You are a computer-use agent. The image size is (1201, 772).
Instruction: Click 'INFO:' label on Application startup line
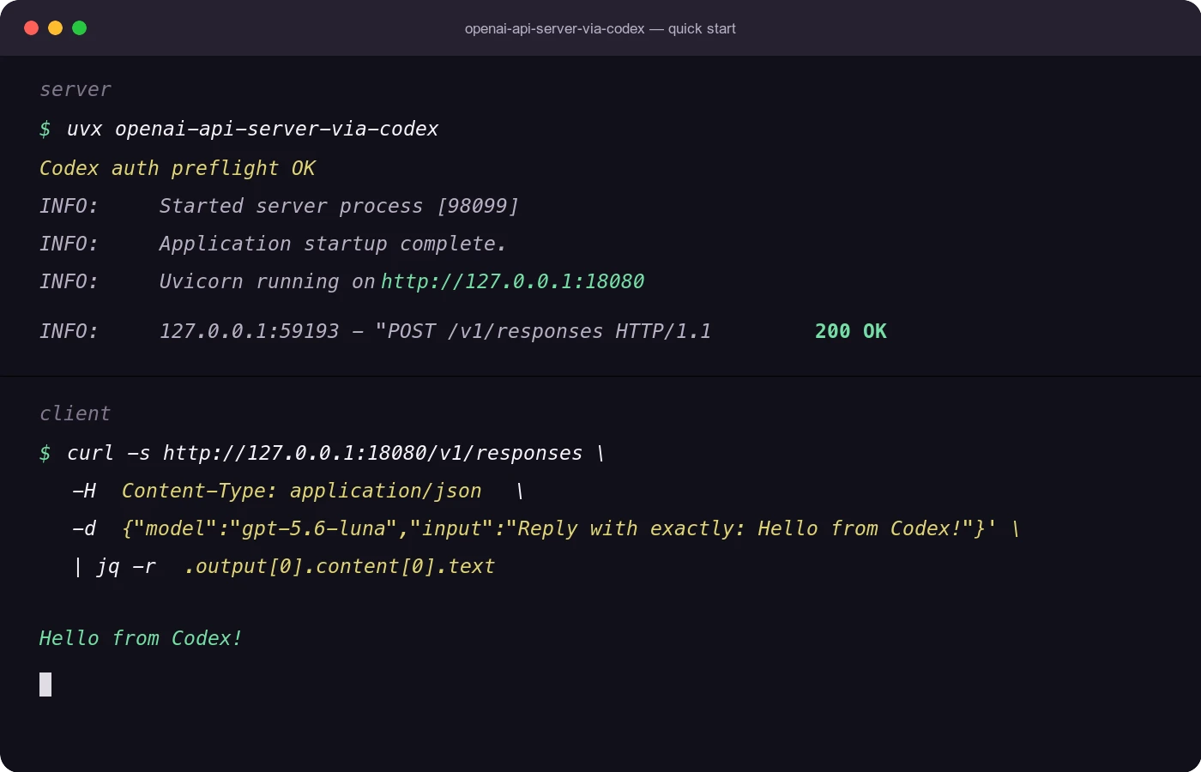click(x=69, y=244)
